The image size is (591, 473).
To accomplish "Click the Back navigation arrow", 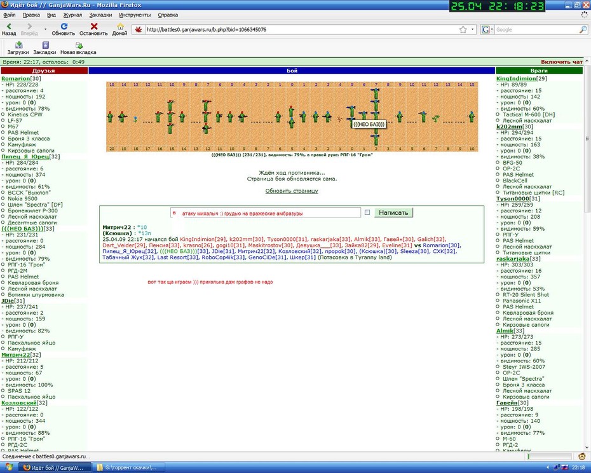I will tap(9, 27).
